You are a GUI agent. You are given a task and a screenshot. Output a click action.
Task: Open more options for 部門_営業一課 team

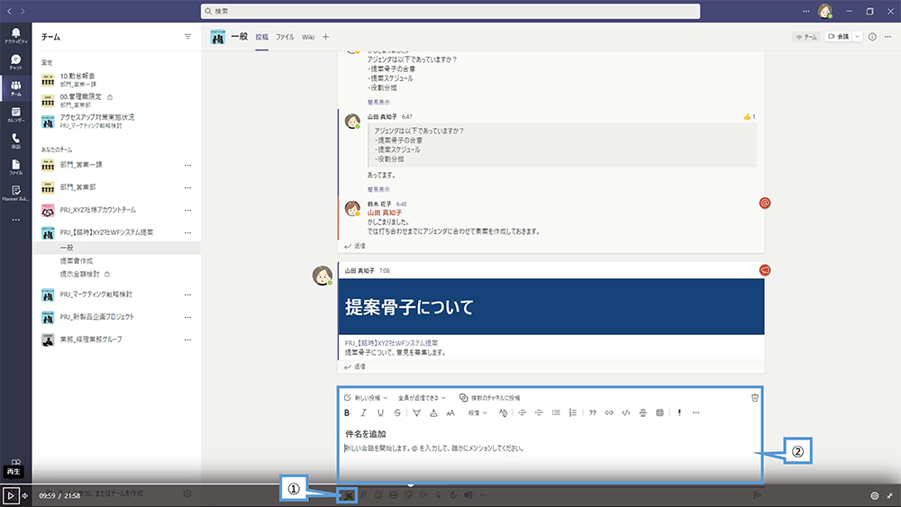[187, 166]
